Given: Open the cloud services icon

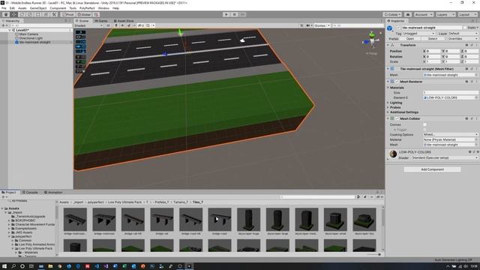Looking at the screenshot, I should [408, 14].
